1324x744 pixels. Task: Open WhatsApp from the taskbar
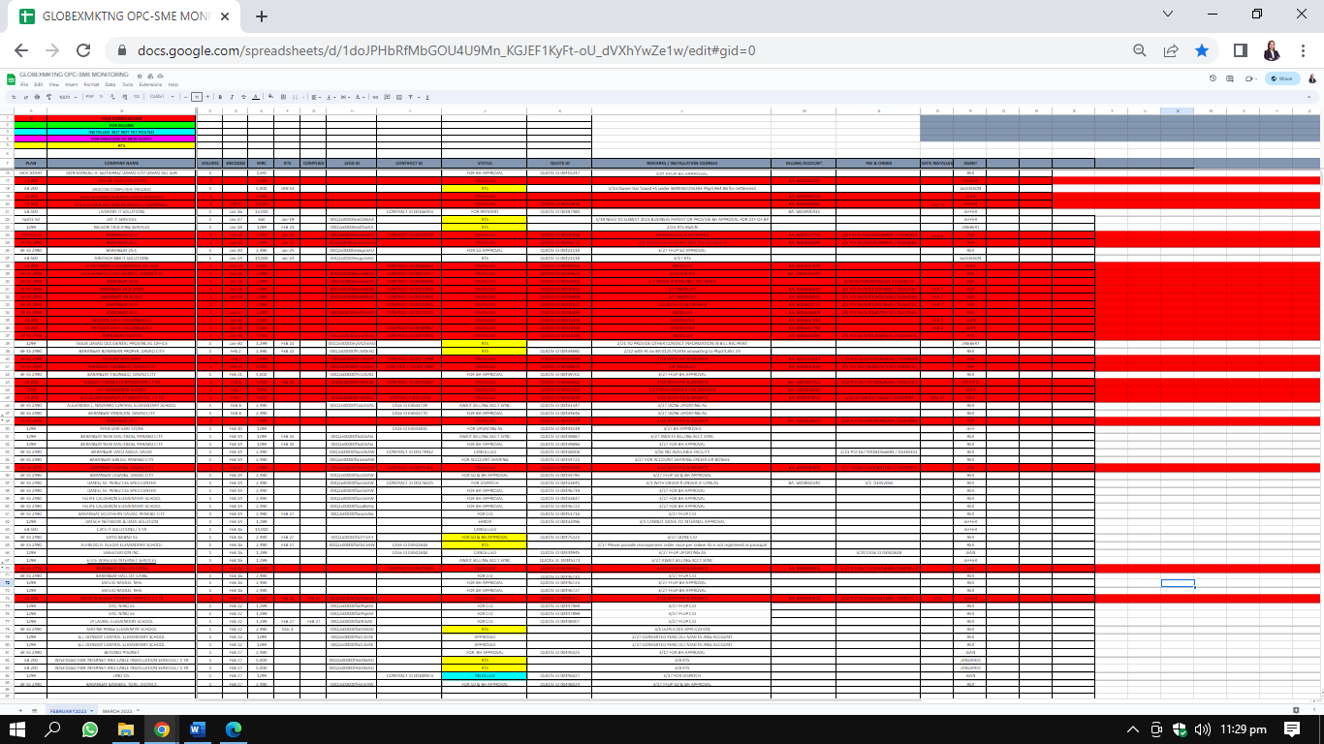pyautogui.click(x=90, y=728)
